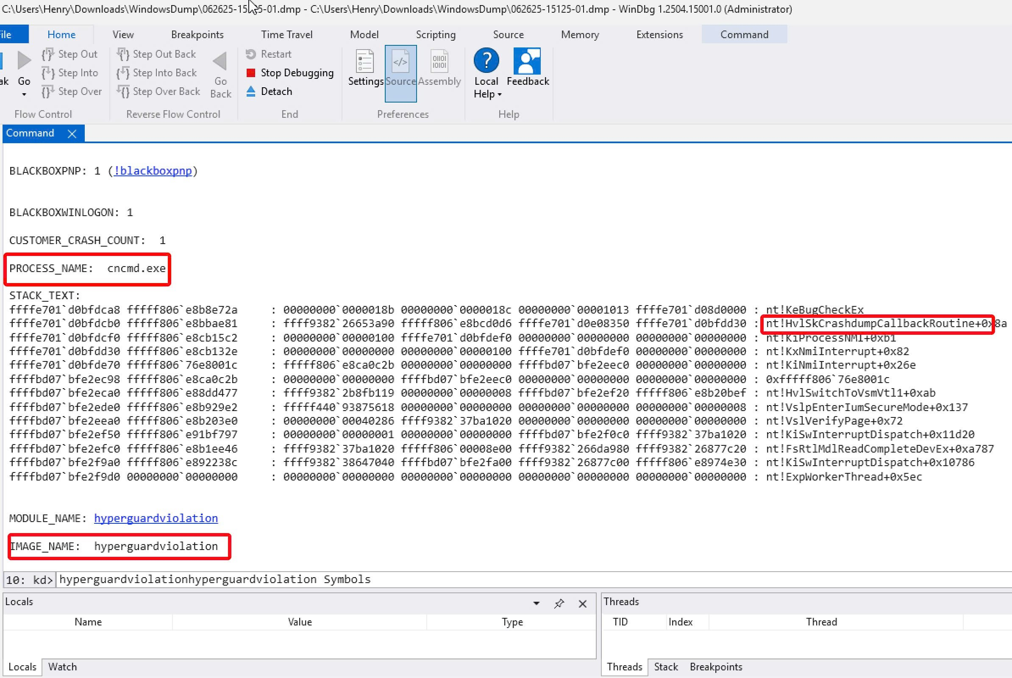
Task: Click the Restart icon
Action: (x=251, y=54)
